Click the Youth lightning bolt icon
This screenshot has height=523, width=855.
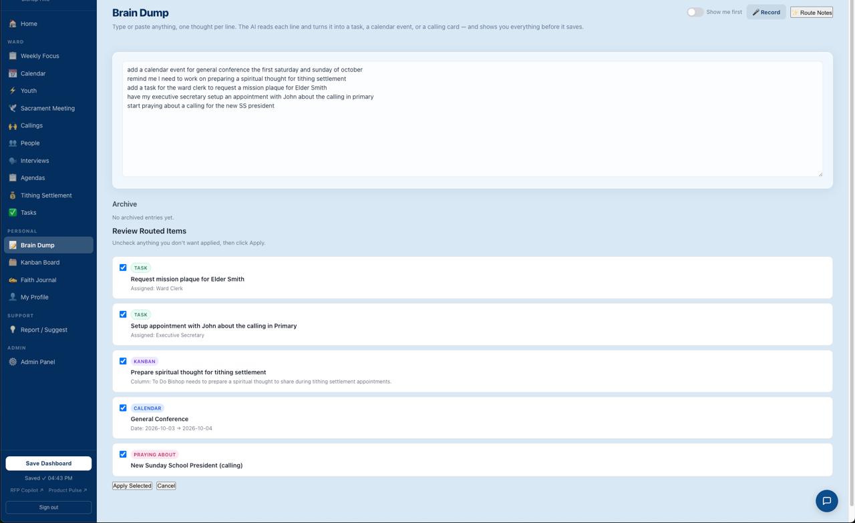pyautogui.click(x=13, y=91)
